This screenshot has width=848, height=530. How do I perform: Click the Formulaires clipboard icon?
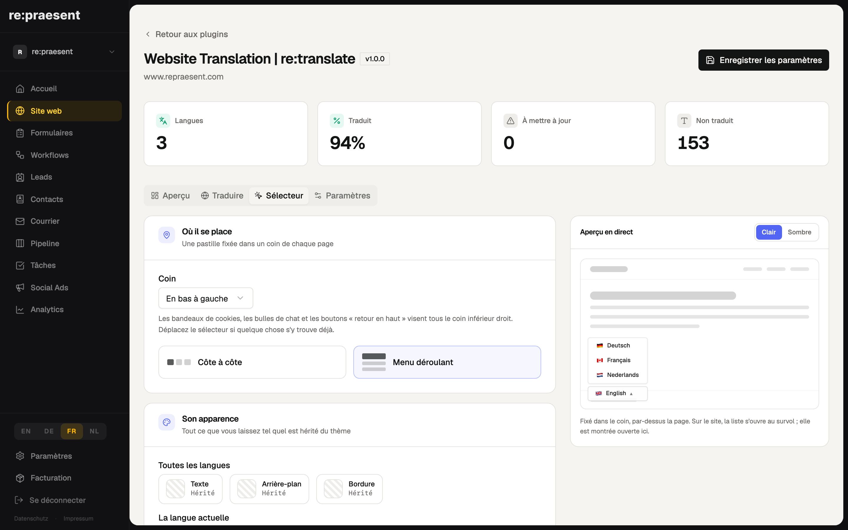coord(20,133)
